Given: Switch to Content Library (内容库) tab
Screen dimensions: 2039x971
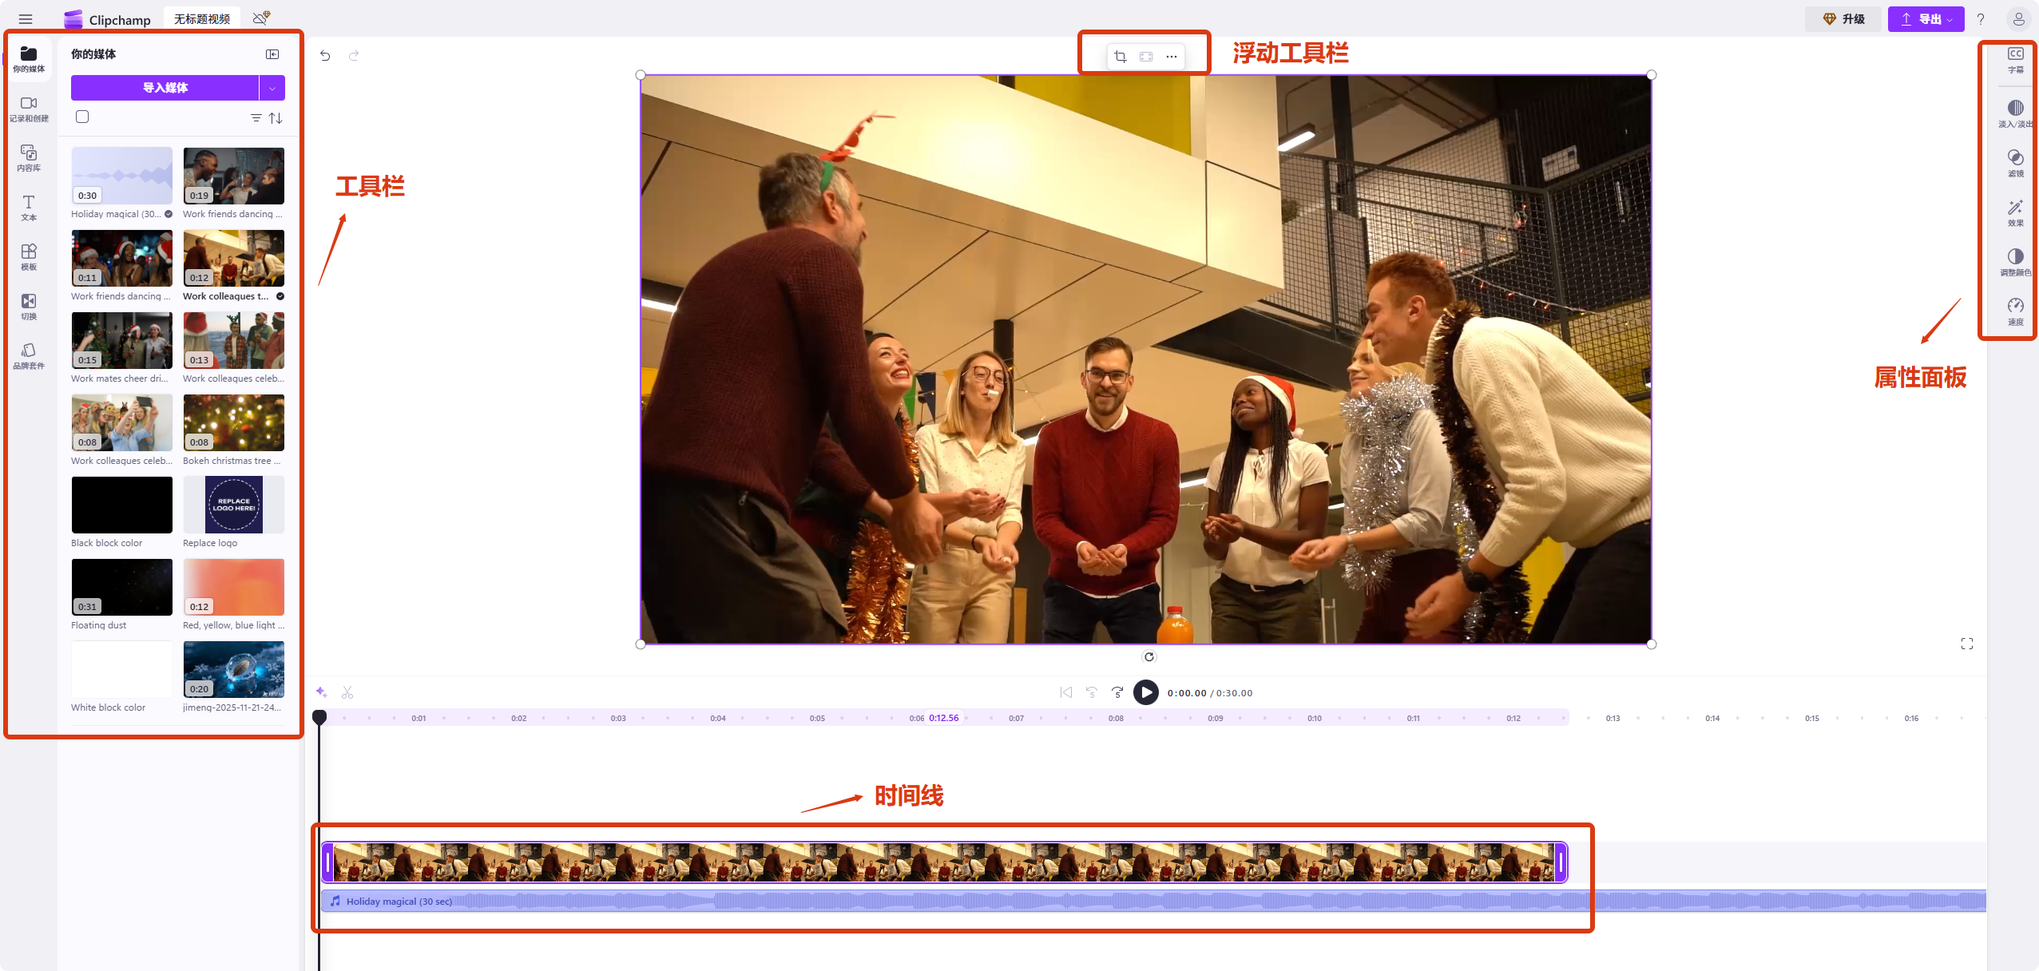Looking at the screenshot, I should pyautogui.click(x=29, y=157).
